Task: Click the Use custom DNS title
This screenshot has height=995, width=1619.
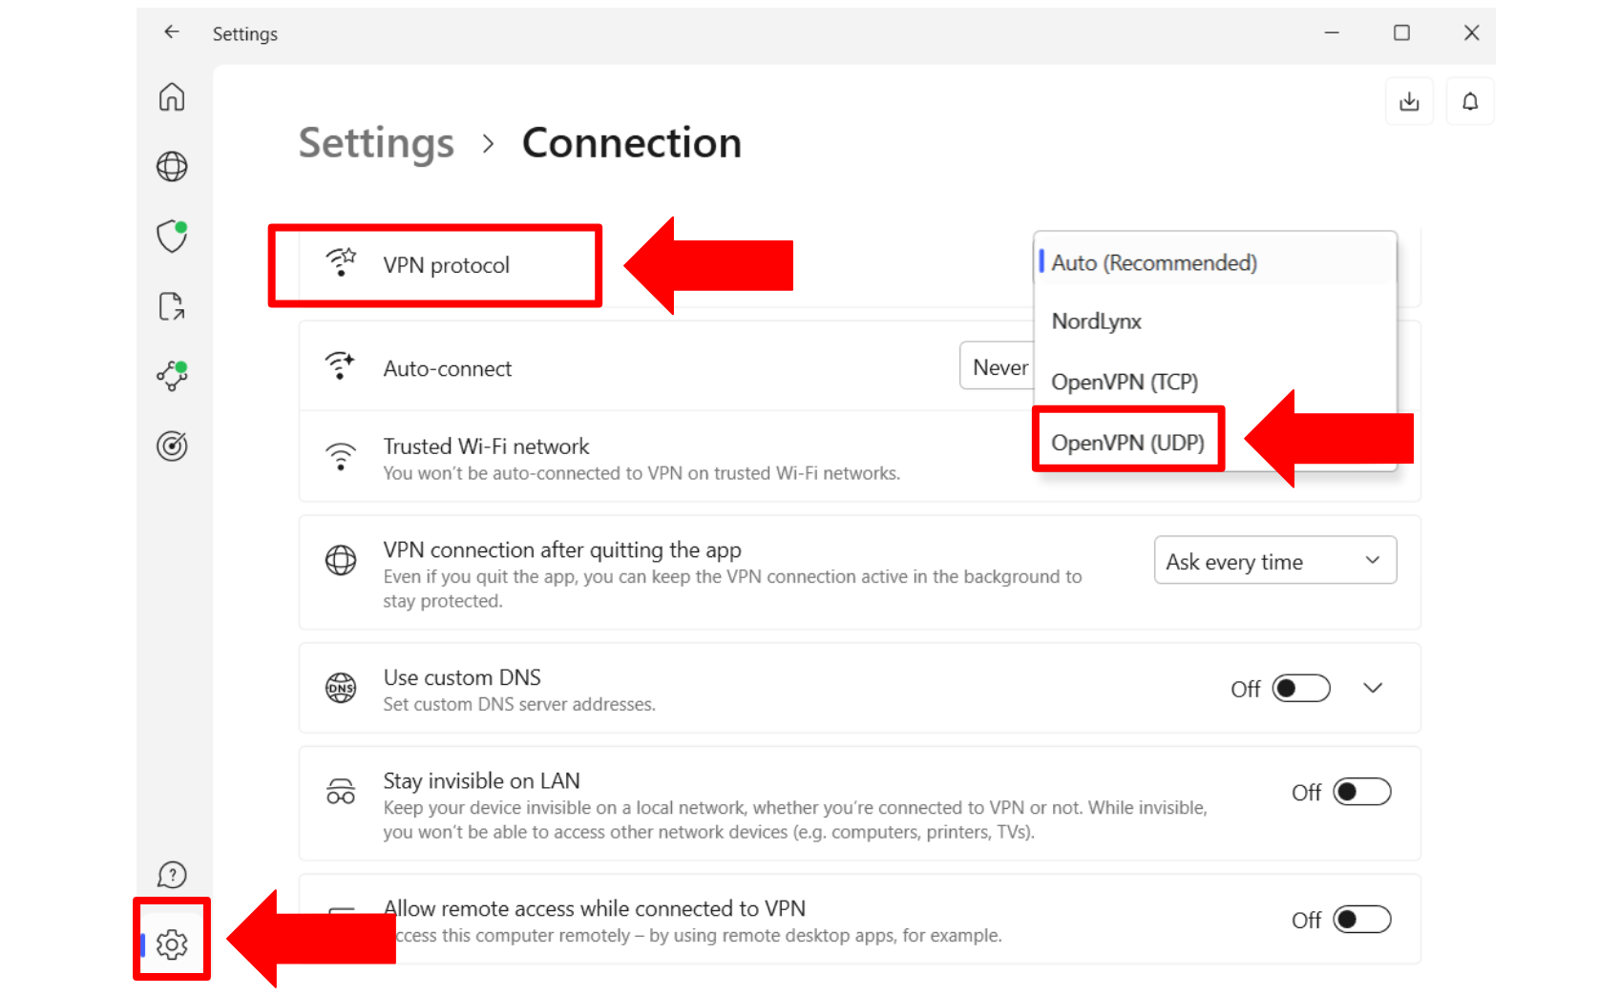Action: (x=462, y=677)
